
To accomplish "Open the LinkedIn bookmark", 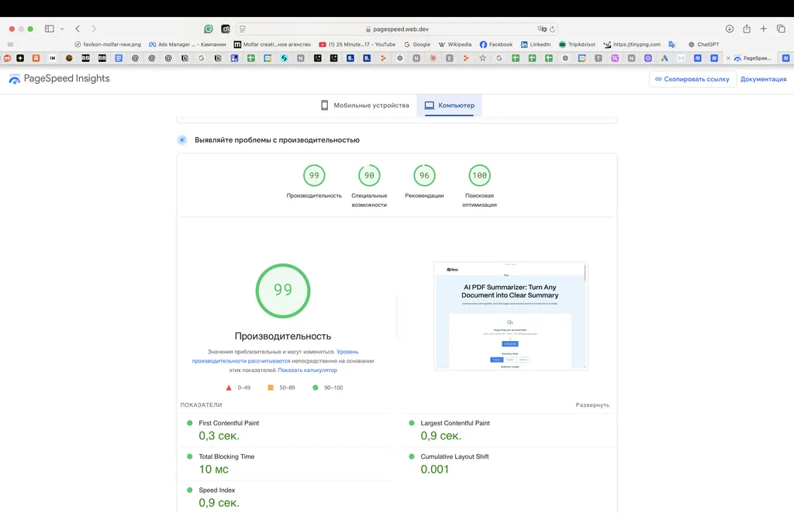I will [x=536, y=44].
